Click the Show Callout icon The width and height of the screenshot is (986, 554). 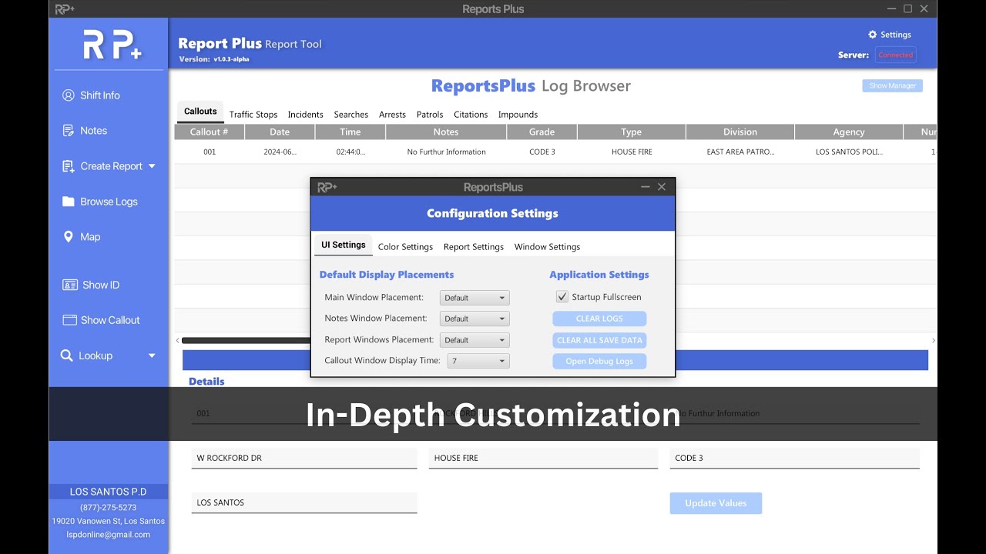pyautogui.click(x=69, y=320)
